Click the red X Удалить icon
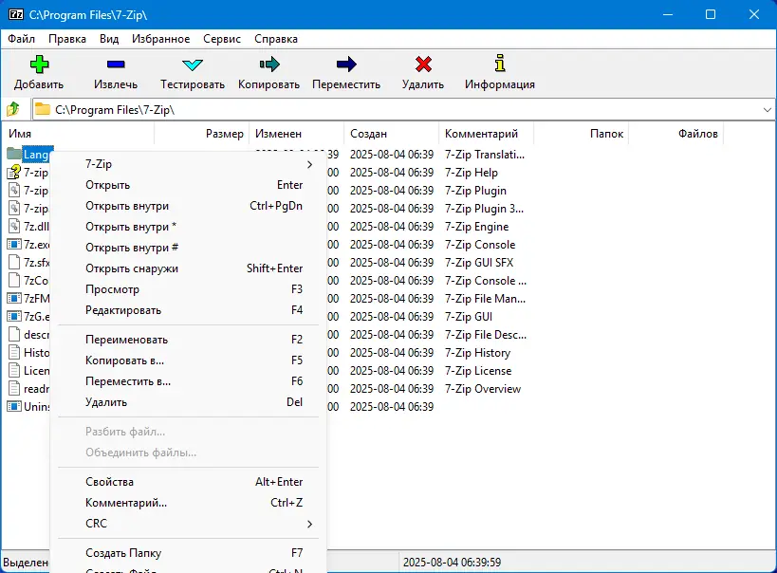Screen dimensions: 777x573 [x=423, y=64]
